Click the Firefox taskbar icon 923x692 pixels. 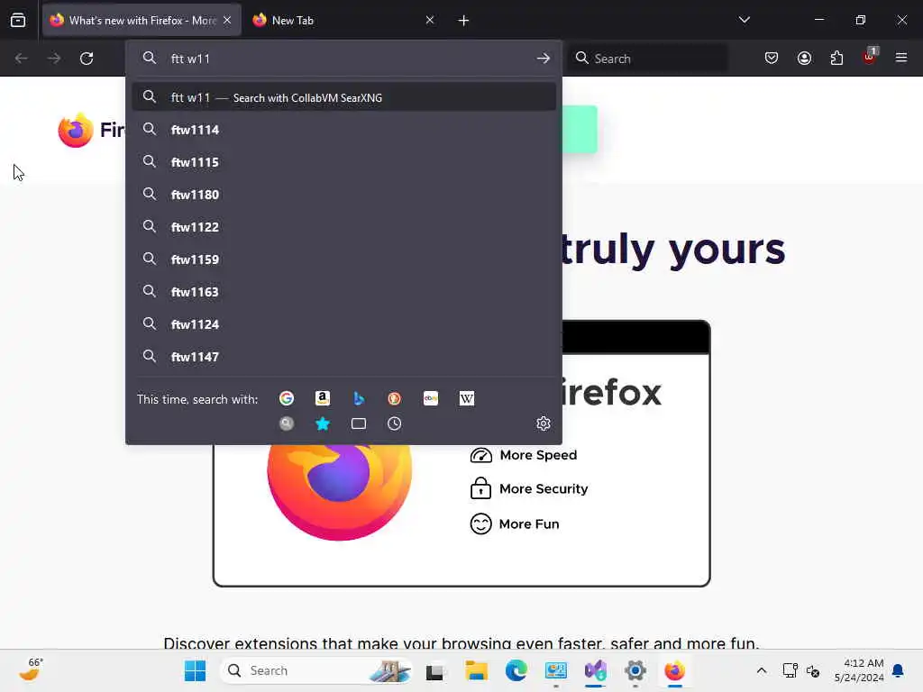[674, 670]
